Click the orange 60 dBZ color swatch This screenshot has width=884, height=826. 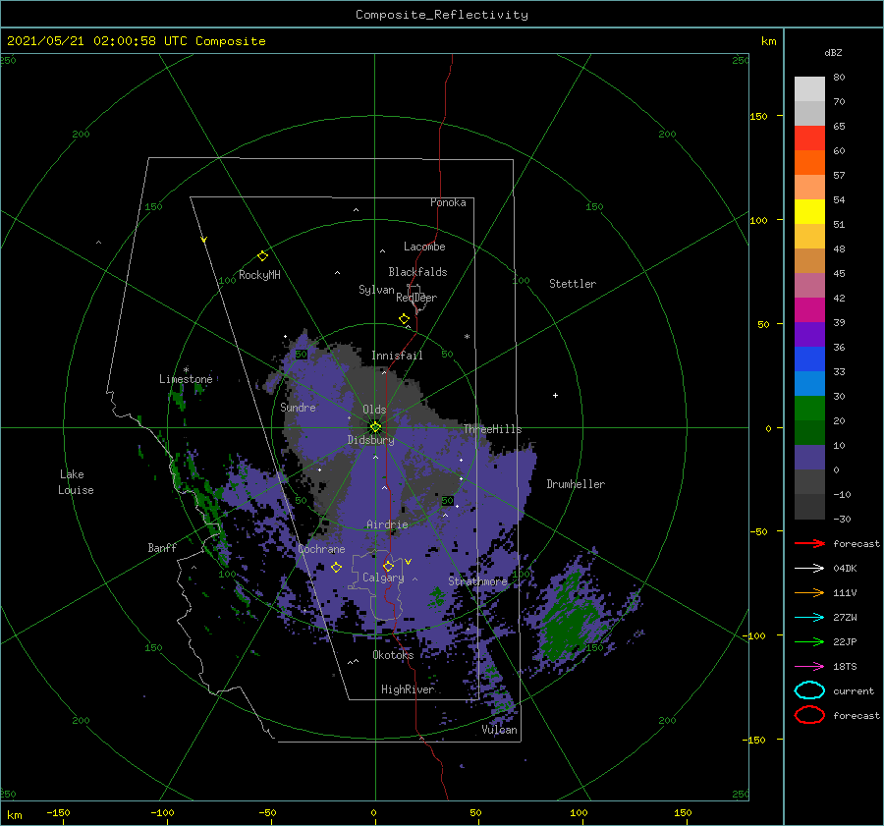pyautogui.click(x=809, y=162)
